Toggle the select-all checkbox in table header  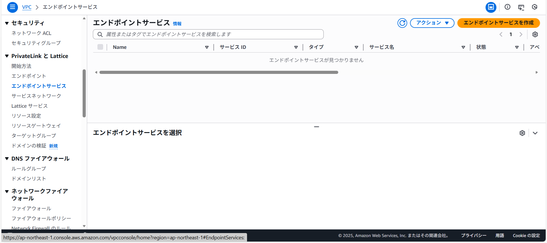pos(100,47)
